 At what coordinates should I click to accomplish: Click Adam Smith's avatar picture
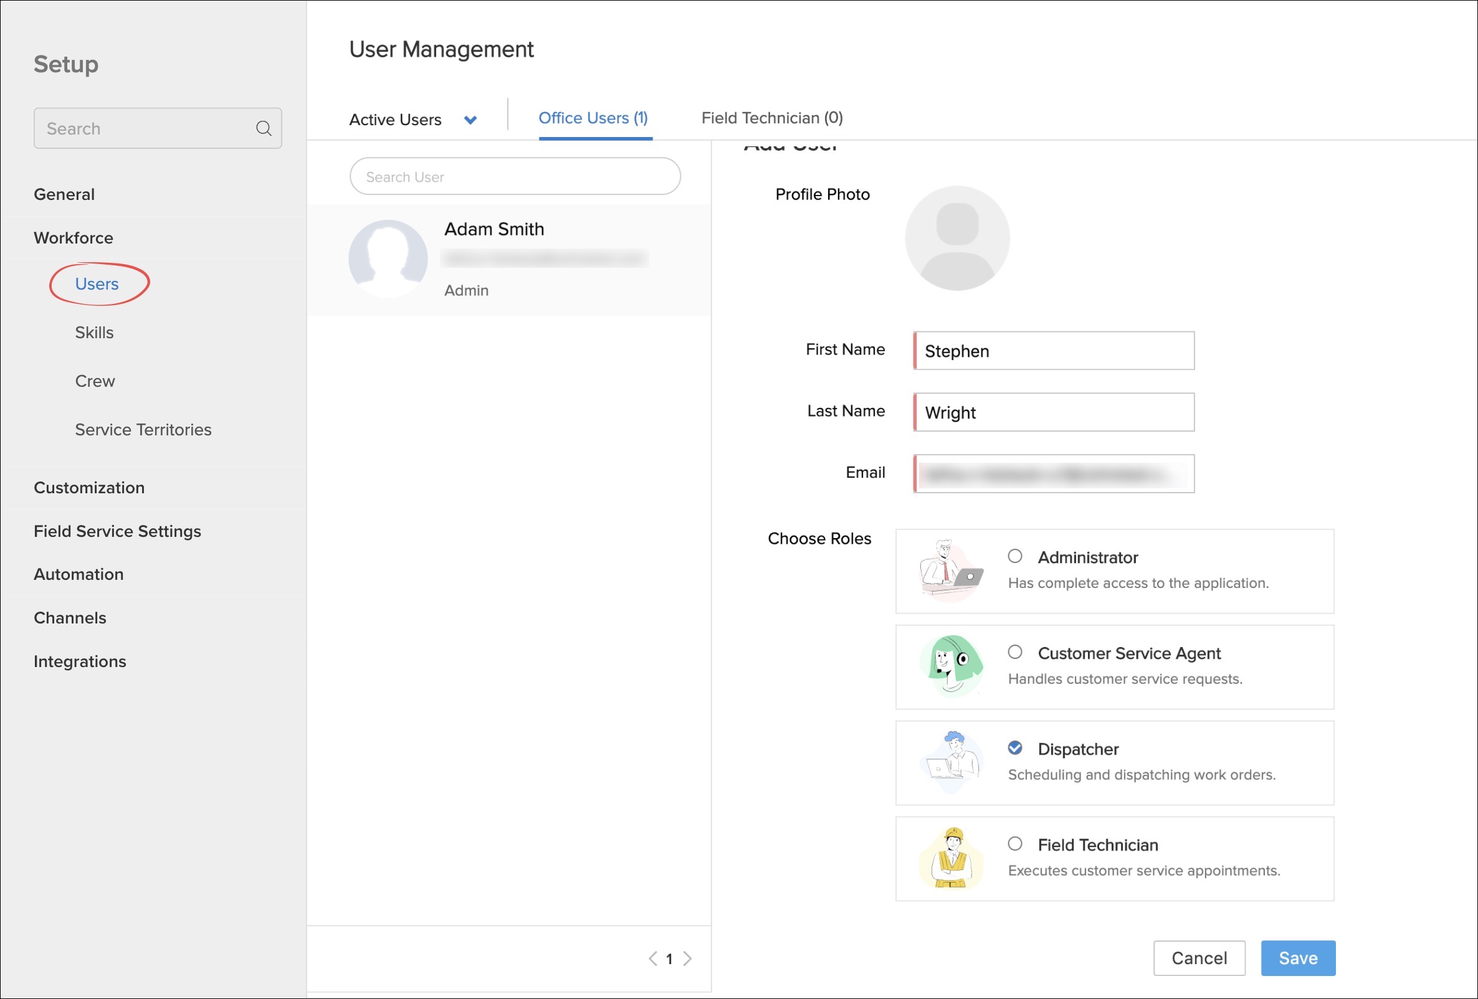pos(388,258)
